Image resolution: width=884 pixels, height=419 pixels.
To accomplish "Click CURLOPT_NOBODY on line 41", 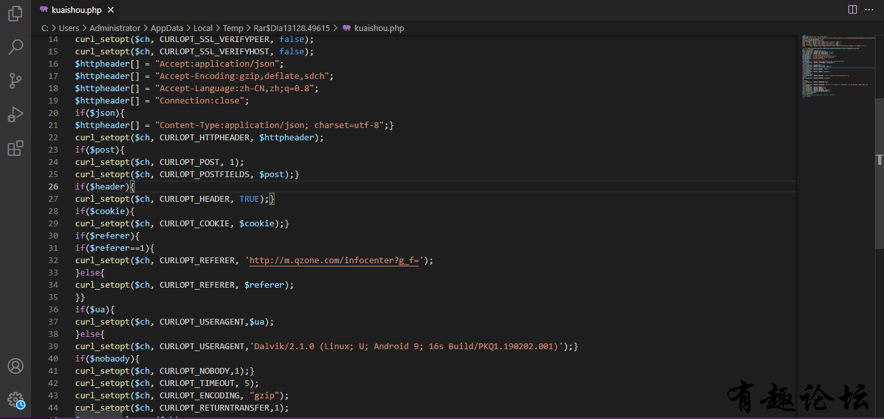I will [195, 371].
